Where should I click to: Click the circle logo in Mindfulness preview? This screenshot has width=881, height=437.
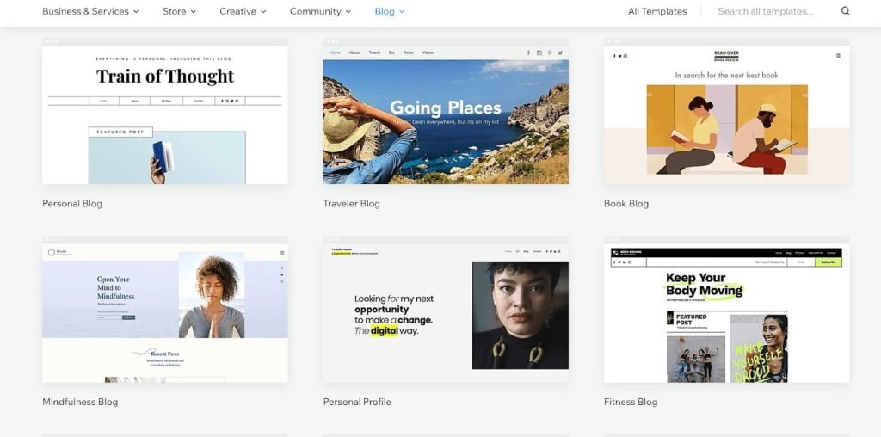(51, 253)
